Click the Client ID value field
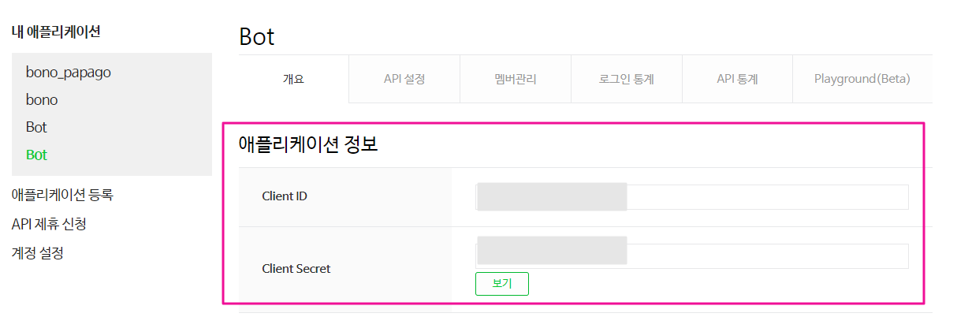957x317 pixels. click(x=691, y=197)
